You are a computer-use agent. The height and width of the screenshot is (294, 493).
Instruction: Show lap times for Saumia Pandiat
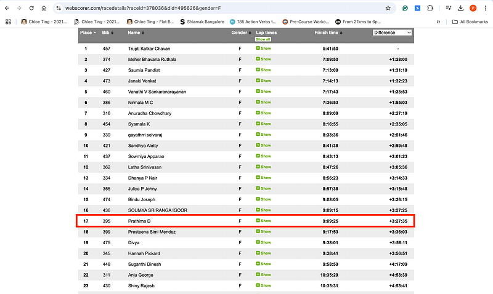click(x=264, y=70)
